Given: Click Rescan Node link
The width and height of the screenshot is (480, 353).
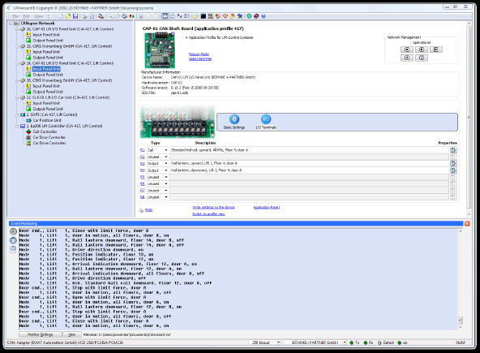Looking at the screenshot, I should pos(199,54).
